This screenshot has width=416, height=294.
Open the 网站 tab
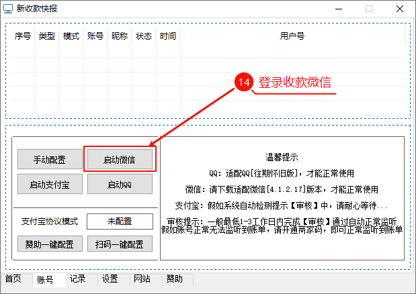pyautogui.click(x=142, y=279)
